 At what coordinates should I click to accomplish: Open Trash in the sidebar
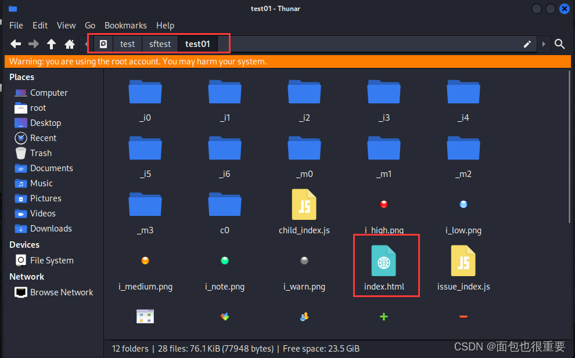coord(41,153)
